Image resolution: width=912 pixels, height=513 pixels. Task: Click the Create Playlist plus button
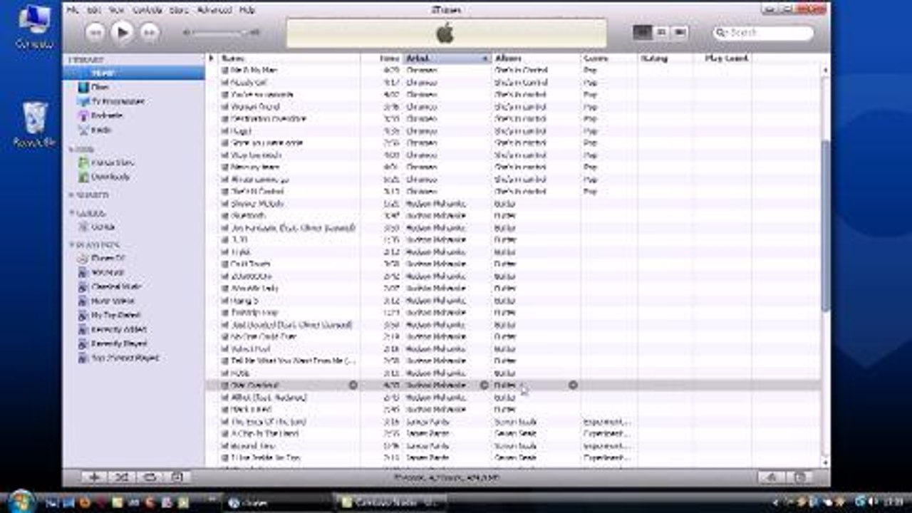coord(94,477)
